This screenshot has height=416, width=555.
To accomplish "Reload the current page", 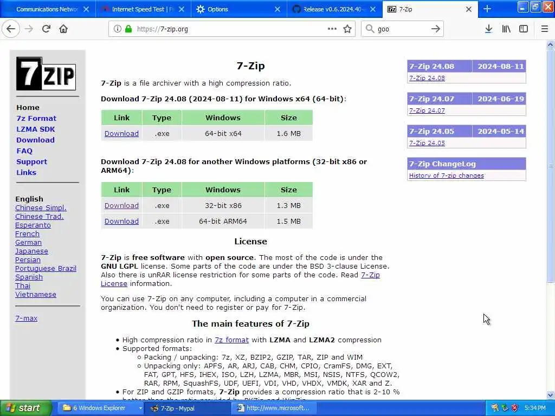I will (46, 29).
